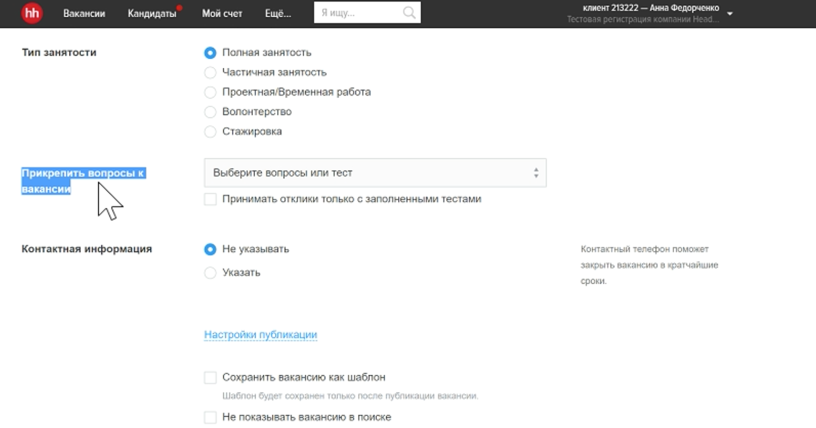Click the stepper arrows on the questions selector
Image resolution: width=816 pixels, height=428 pixels.
(x=536, y=173)
